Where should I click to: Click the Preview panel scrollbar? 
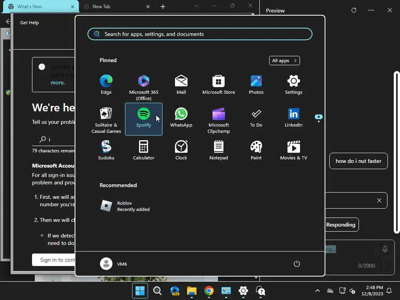point(397,152)
